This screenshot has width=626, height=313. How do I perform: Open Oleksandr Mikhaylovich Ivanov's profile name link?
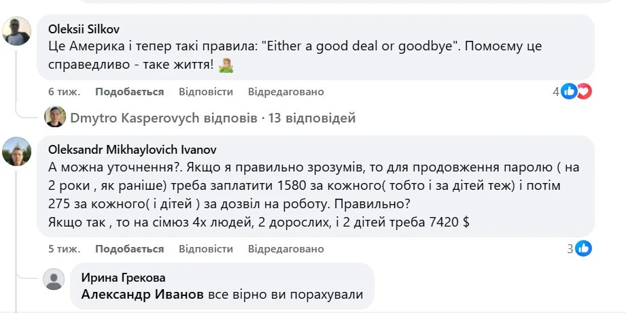(x=133, y=149)
